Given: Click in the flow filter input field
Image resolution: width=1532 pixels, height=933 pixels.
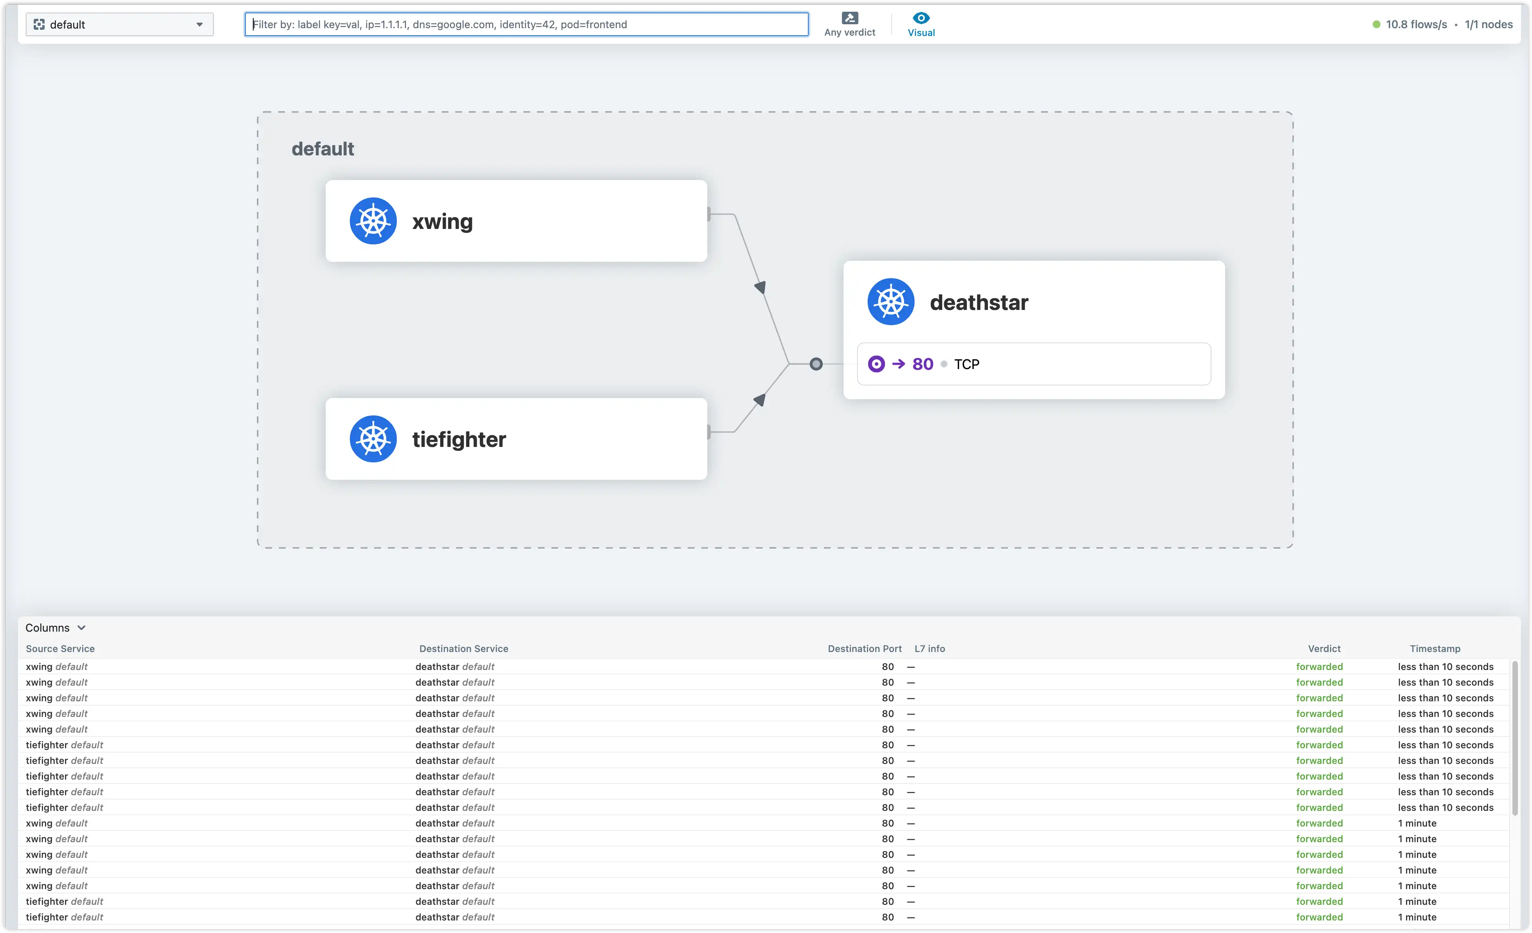Looking at the screenshot, I should tap(526, 24).
